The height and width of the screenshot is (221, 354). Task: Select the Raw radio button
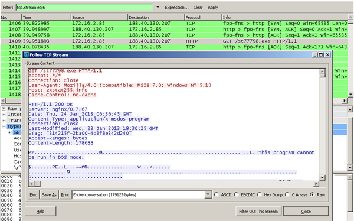313,195
